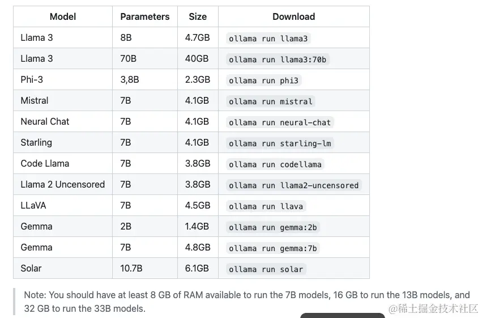Select the 'ollama run gemma:2b' snippet
The image size is (482, 318).
point(272,227)
